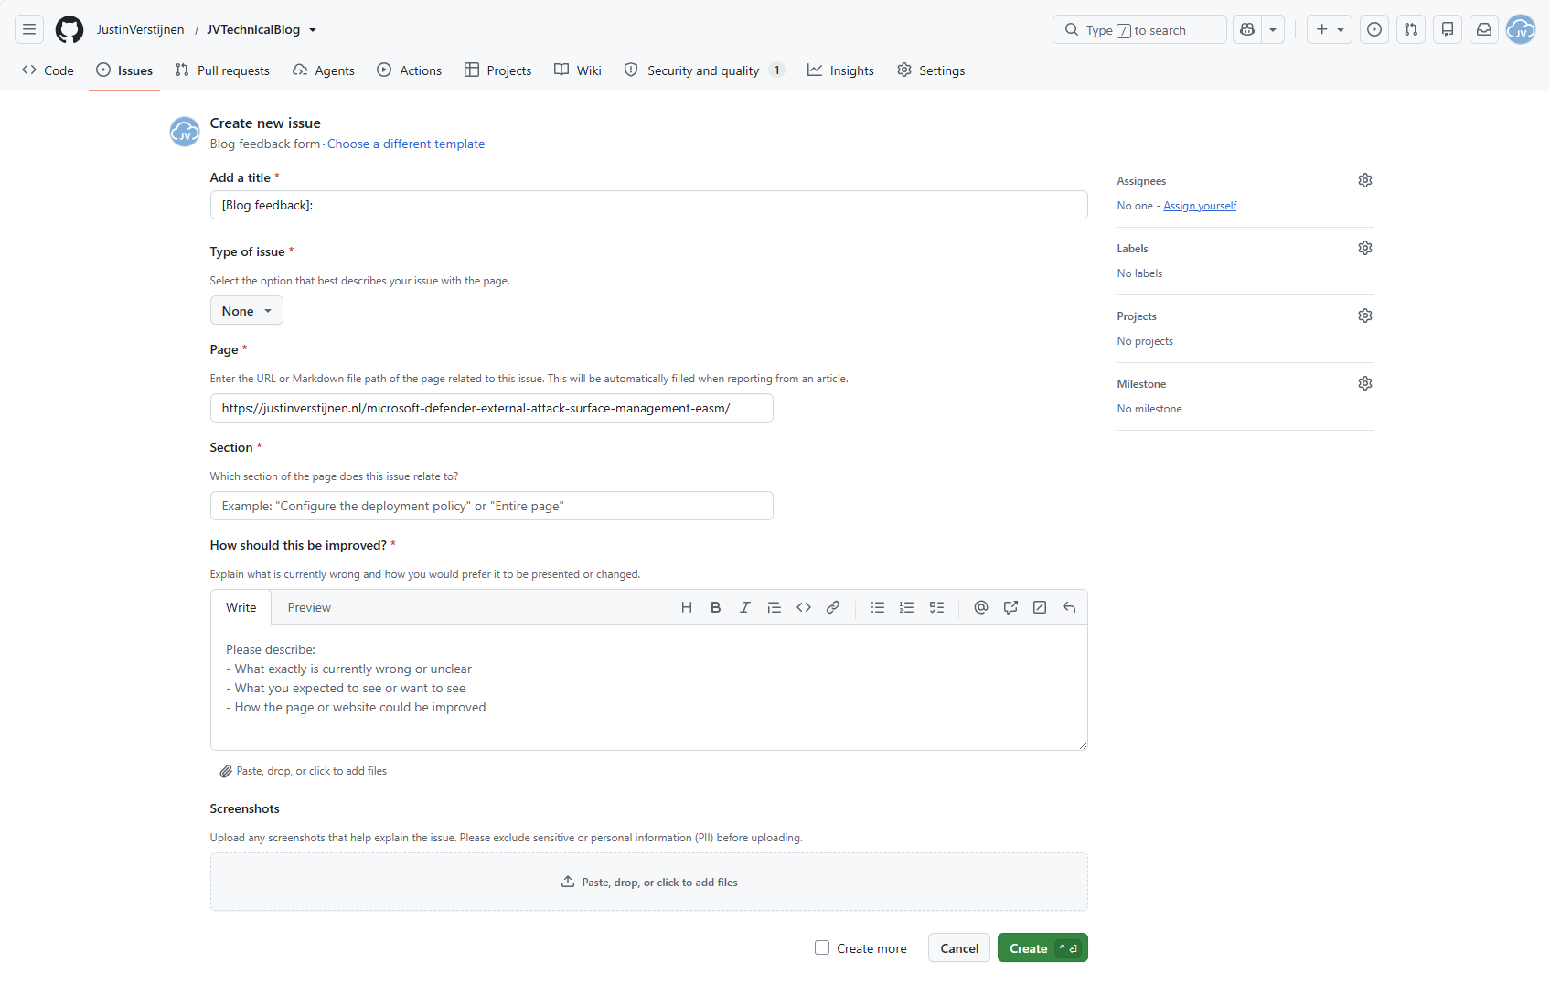Open the Assignees gear settings
Viewport: 1550px width, 995px height.
(1365, 180)
